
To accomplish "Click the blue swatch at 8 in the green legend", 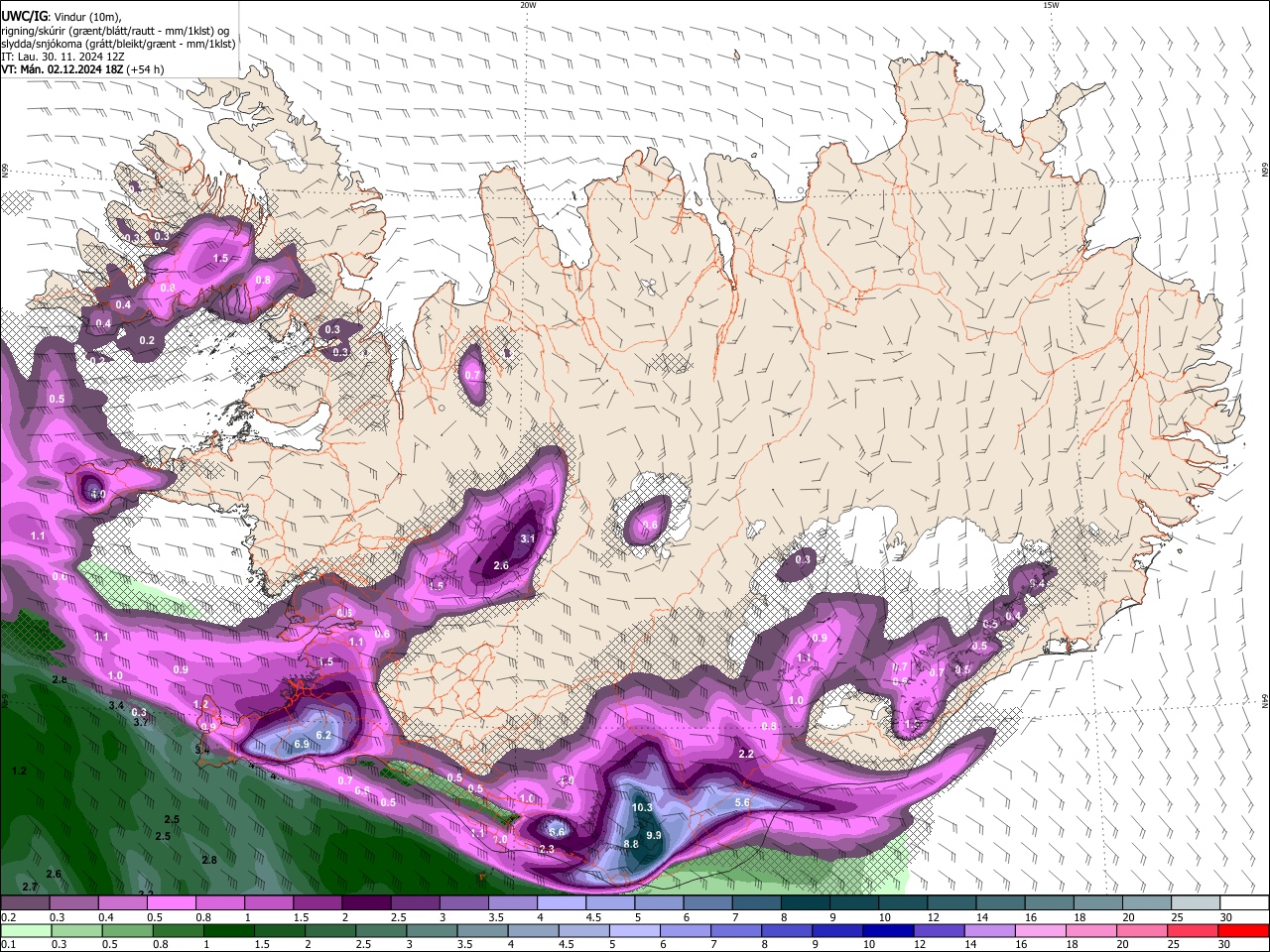I will [787, 930].
